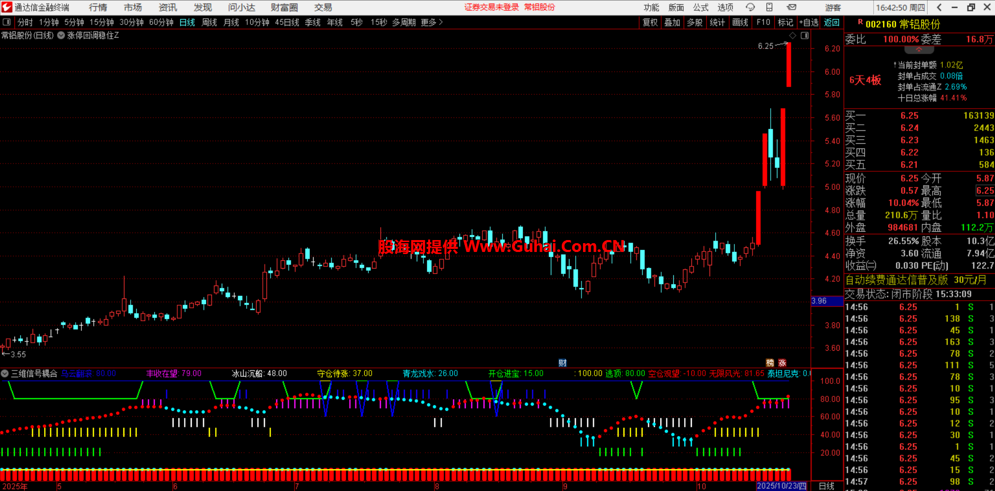Click the 返回 button

(831, 22)
